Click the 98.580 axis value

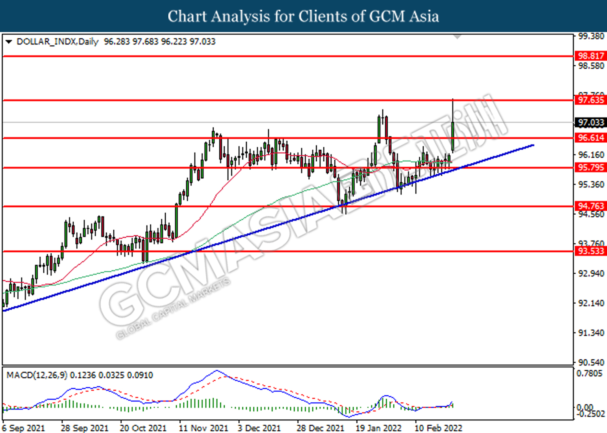pos(591,66)
